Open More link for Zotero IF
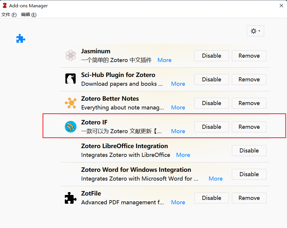This screenshot has height=228, width=287. tap(178, 131)
